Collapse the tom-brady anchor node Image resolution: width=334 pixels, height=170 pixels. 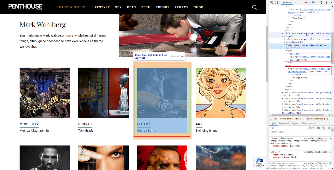[x=289, y=9]
